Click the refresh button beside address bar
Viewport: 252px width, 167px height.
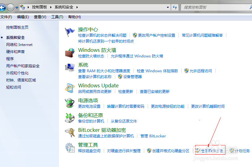175,7
